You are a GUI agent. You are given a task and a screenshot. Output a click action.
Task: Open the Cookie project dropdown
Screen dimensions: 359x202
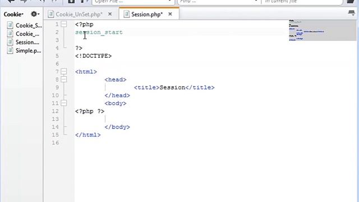click(x=13, y=14)
